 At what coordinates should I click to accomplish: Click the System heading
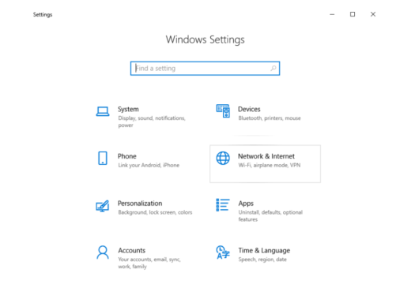click(128, 109)
